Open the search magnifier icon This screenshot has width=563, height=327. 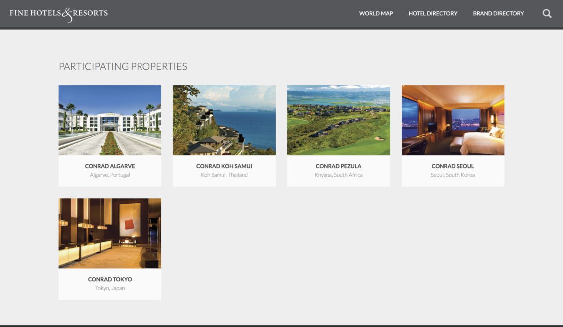[x=547, y=13]
